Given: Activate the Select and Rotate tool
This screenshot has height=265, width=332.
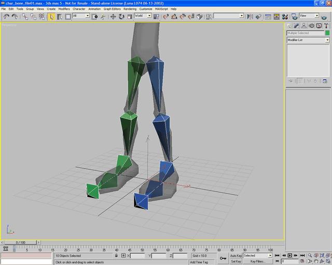Looking at the screenshot, I should click(x=121, y=16).
